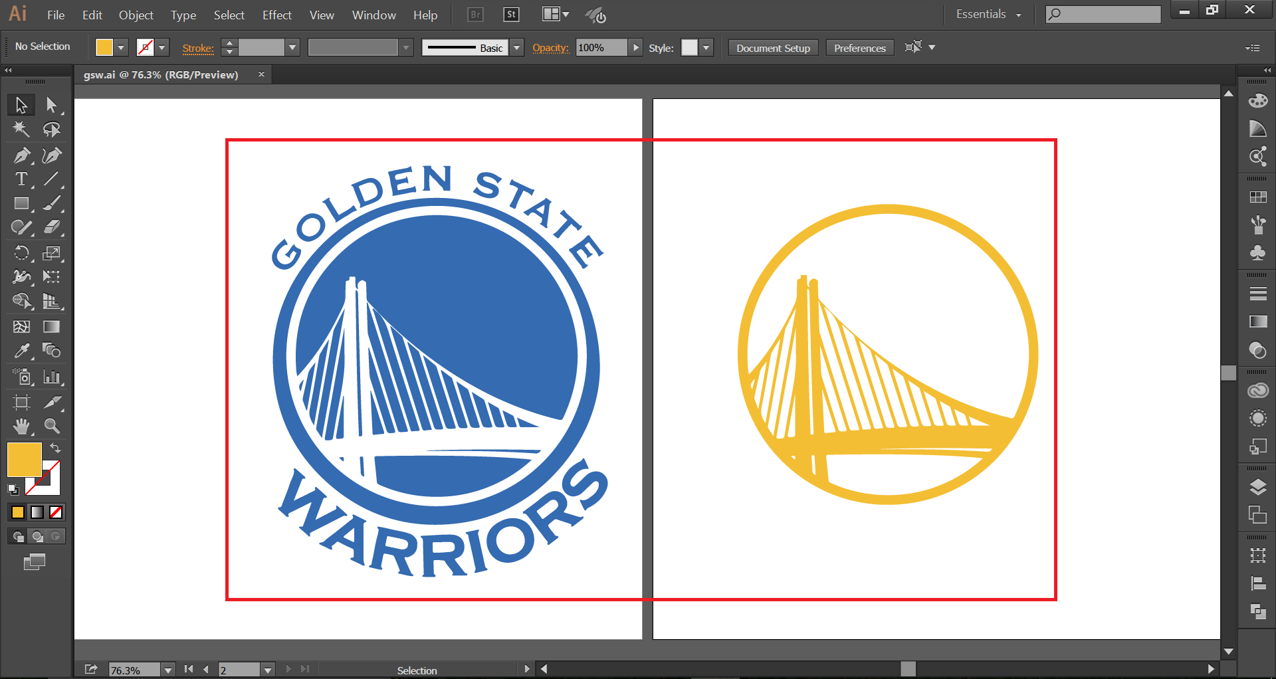Choose the Eraser tool
Screen dimensions: 1276x679
pyautogui.click(x=51, y=228)
